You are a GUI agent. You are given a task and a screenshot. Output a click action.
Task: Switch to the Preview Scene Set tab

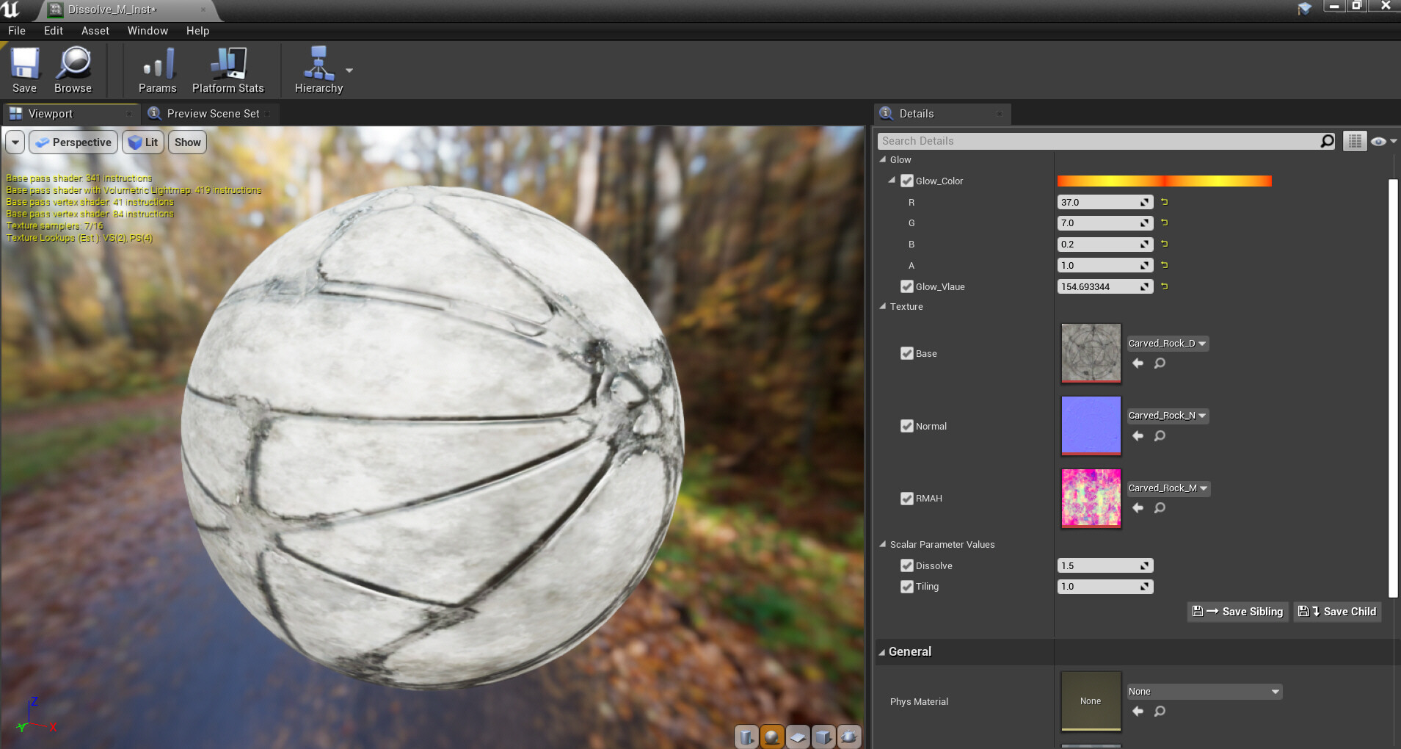pyautogui.click(x=213, y=114)
